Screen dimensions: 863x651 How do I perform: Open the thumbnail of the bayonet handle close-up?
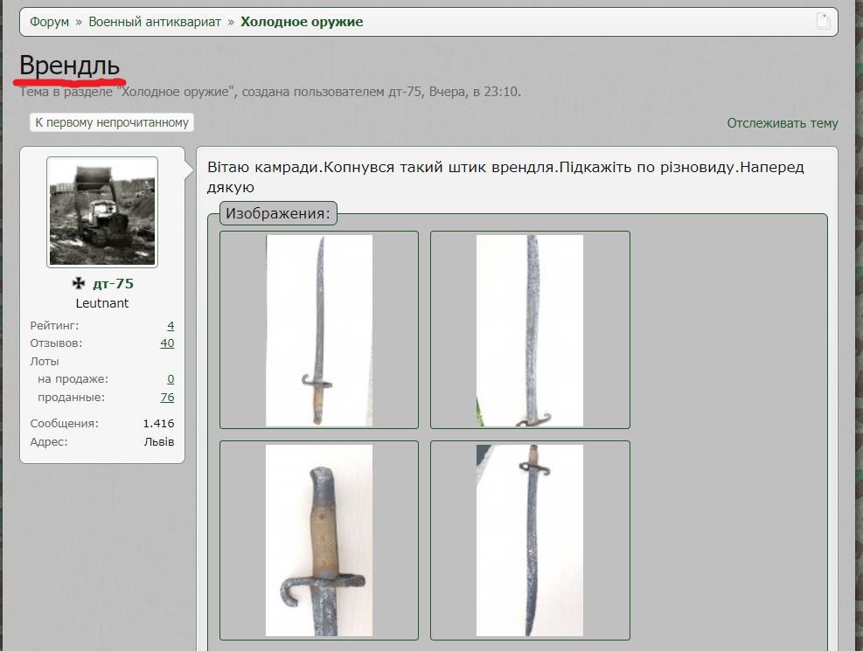tap(319, 540)
